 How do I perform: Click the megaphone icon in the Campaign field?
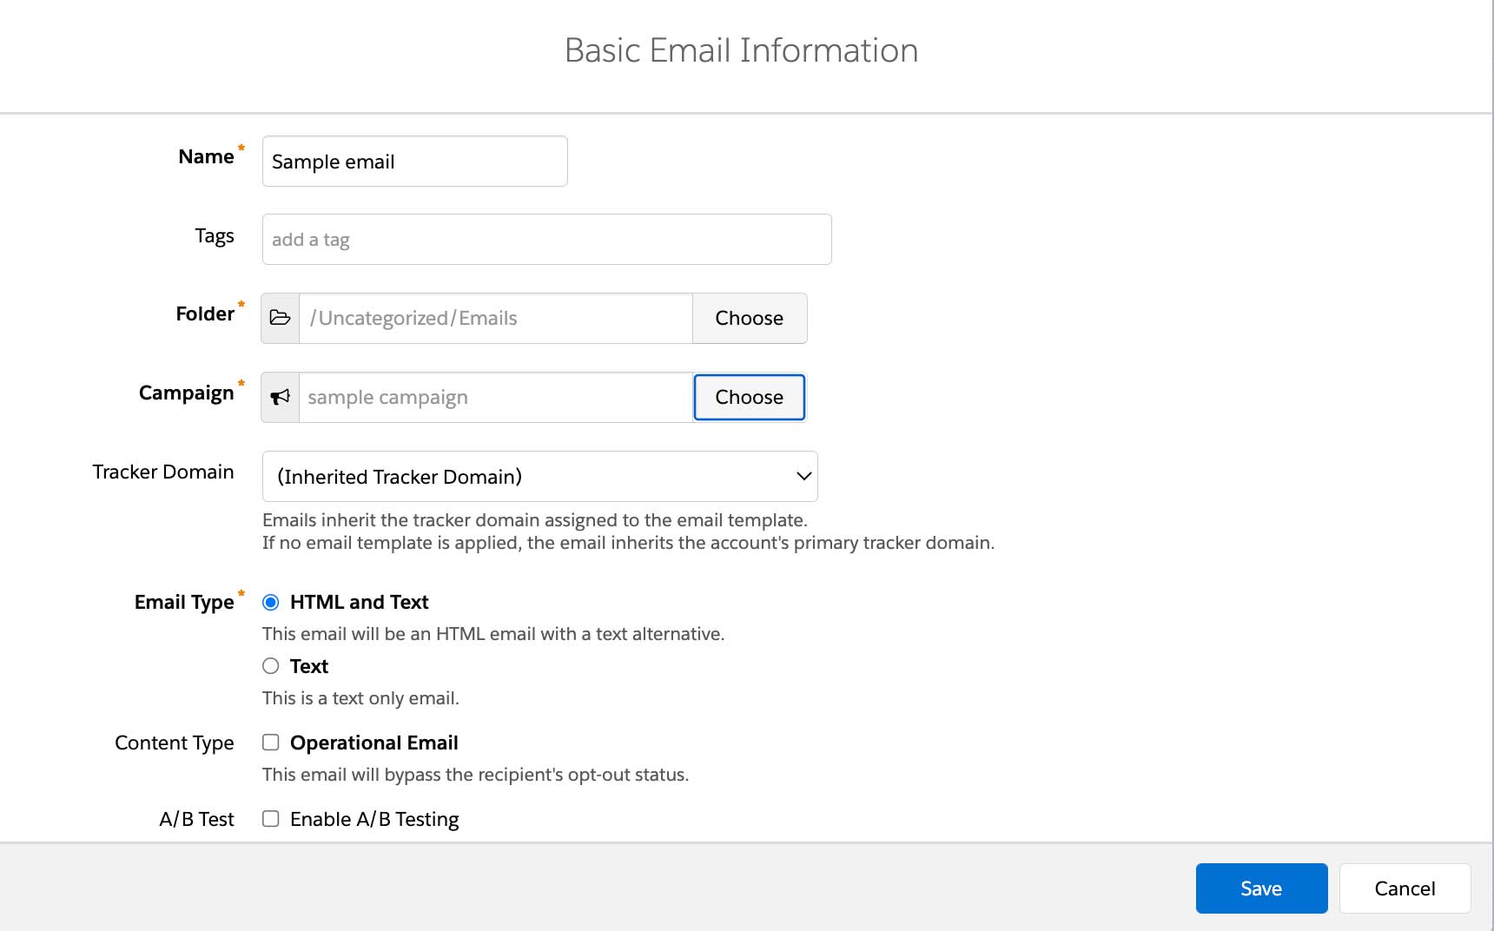[x=280, y=397]
